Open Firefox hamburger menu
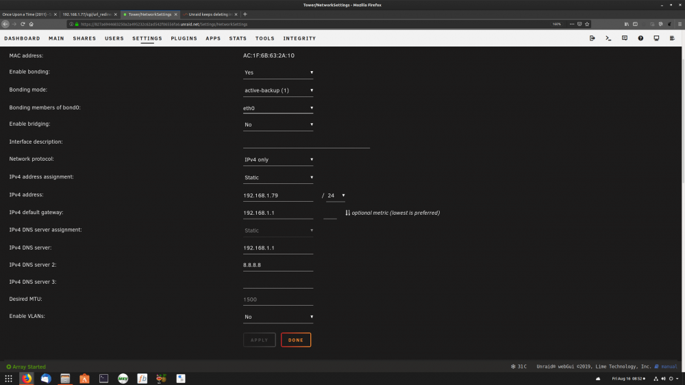Image resolution: width=685 pixels, height=385 pixels. tap(680, 24)
